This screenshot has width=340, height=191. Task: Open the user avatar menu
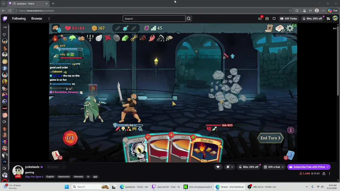335,19
